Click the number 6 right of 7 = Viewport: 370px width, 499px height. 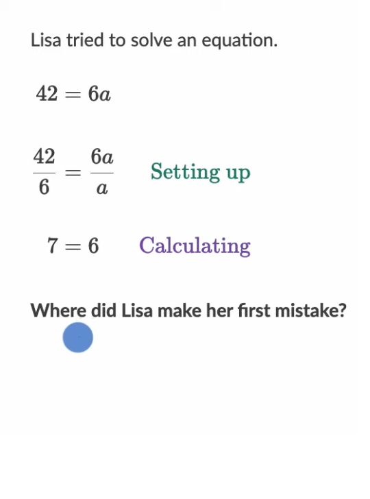point(94,245)
